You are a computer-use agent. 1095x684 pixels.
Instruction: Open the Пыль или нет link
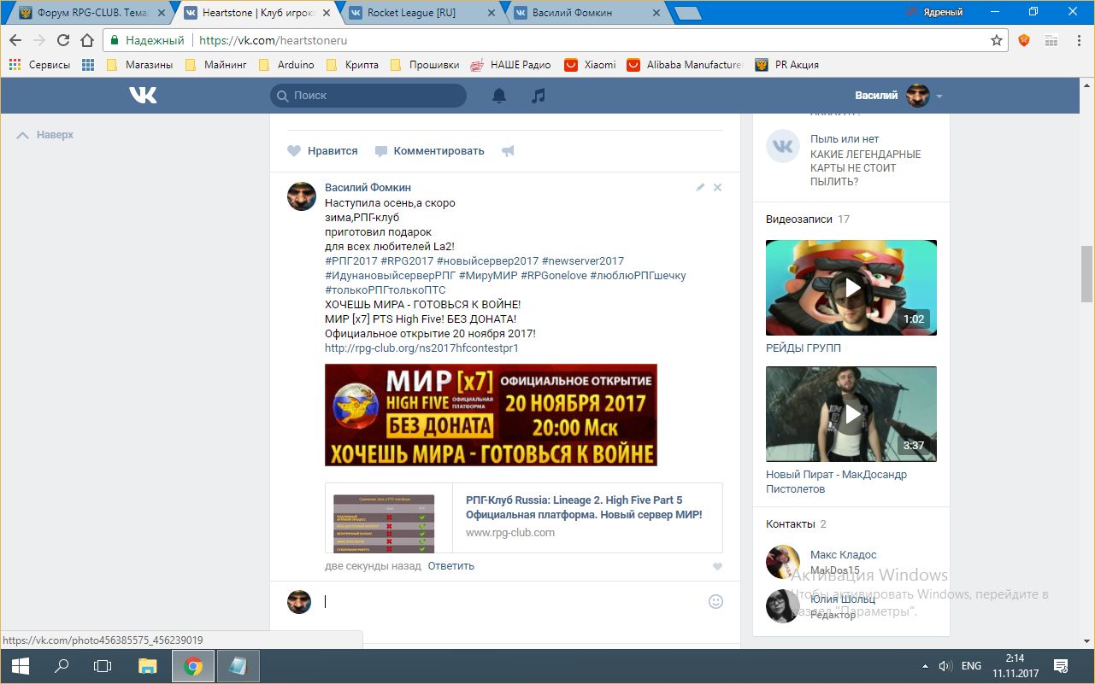(x=845, y=139)
